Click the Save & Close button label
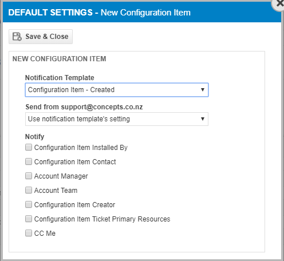284x261 pixels. click(47, 37)
